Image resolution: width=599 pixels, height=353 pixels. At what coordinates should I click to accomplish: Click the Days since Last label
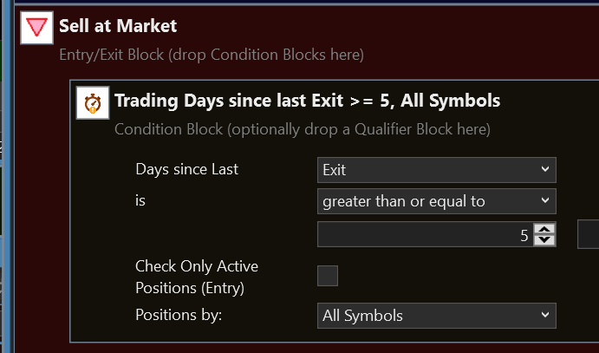click(x=186, y=168)
